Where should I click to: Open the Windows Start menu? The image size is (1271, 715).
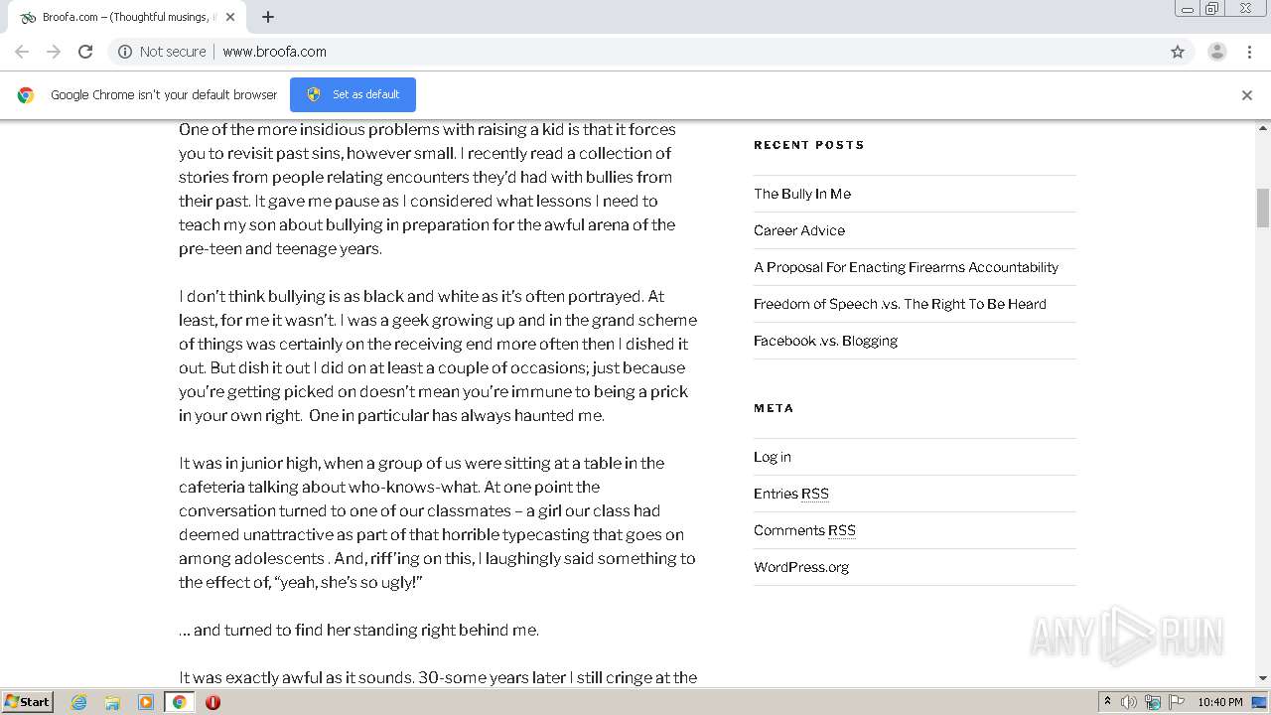pyautogui.click(x=27, y=701)
